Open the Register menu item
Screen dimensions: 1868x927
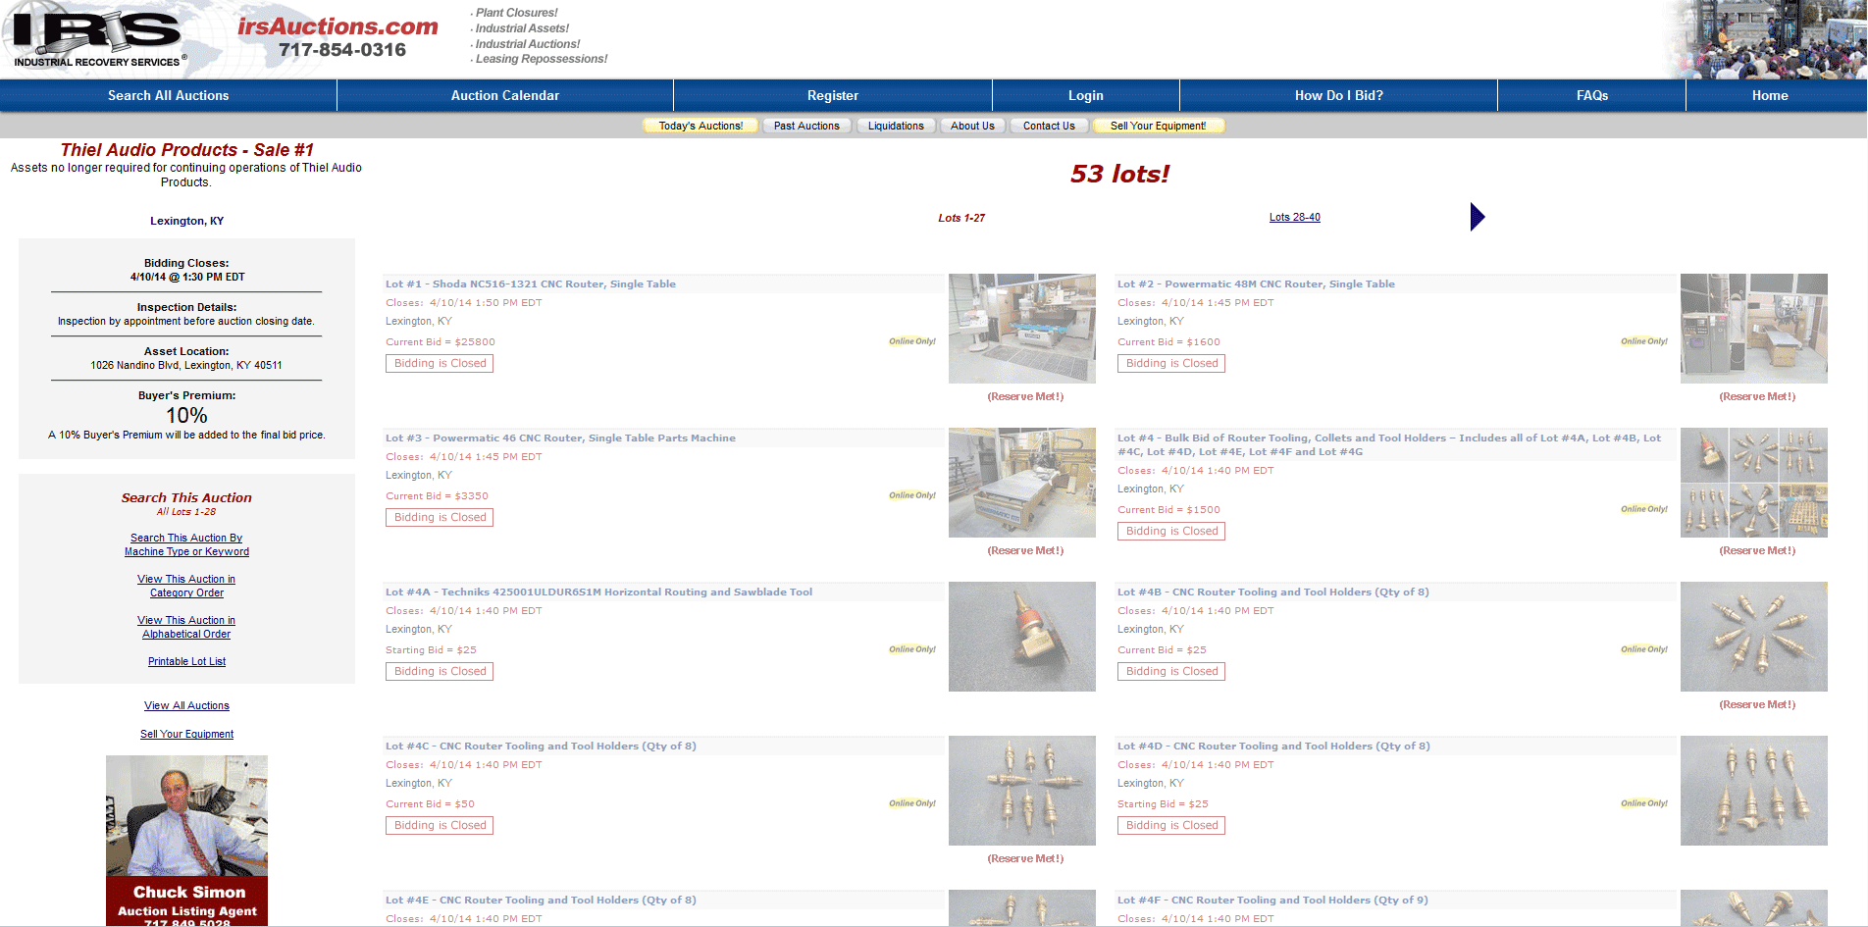(833, 95)
